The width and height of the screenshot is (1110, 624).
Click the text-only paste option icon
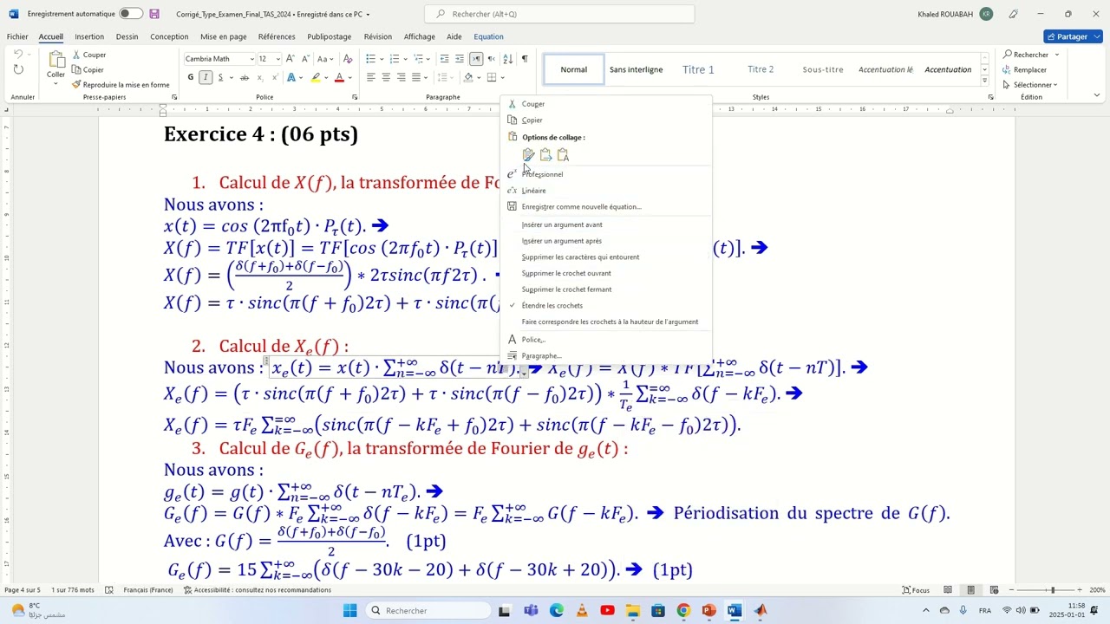[x=563, y=155]
